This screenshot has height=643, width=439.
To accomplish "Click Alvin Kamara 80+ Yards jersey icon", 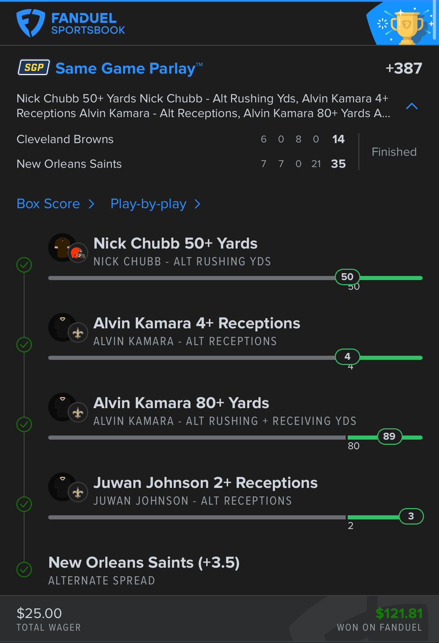I will (x=63, y=407).
